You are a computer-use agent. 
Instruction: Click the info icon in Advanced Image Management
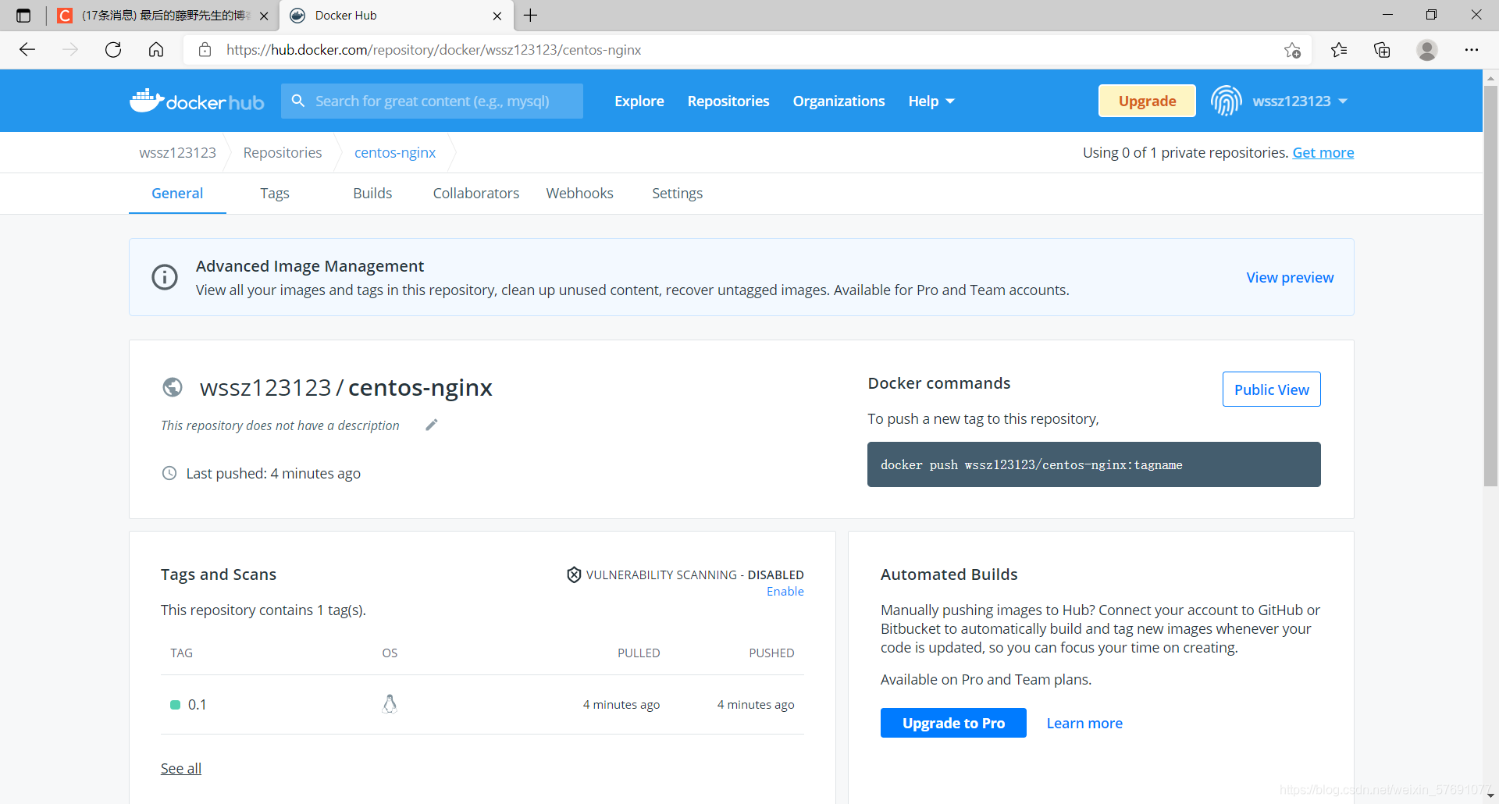tap(165, 277)
